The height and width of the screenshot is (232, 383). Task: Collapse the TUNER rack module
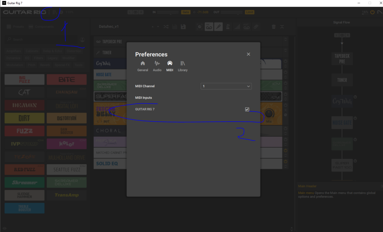click(285, 50)
